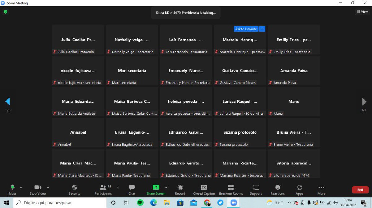Select the Bruna Vieira - Tesouraria tile

click(x=294, y=132)
